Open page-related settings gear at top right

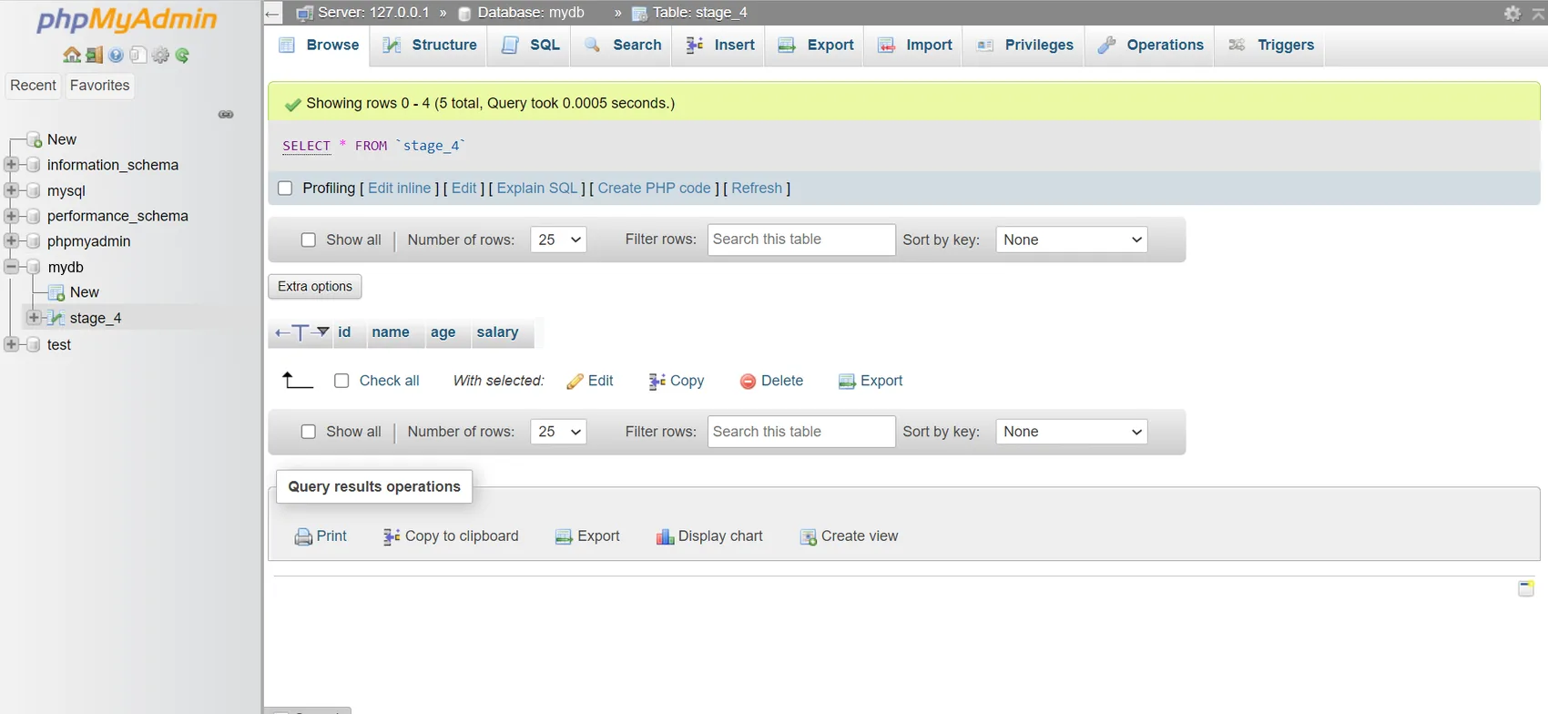(1512, 13)
